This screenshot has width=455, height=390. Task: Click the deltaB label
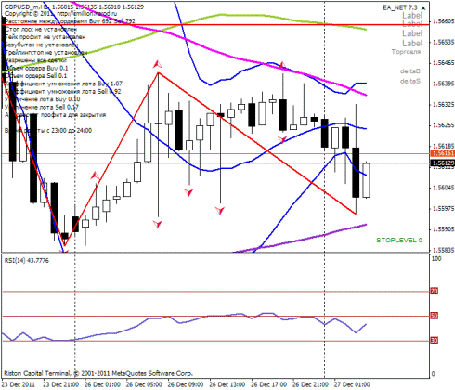click(x=410, y=71)
